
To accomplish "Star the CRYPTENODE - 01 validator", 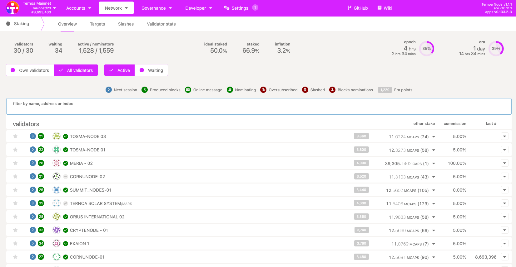I will [15, 230].
